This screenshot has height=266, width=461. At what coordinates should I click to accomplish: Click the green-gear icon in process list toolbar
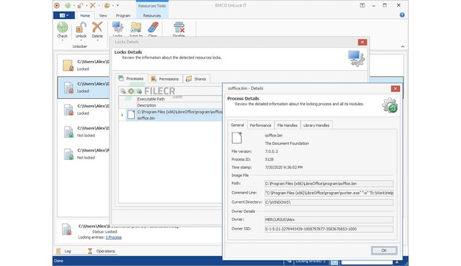point(139,91)
